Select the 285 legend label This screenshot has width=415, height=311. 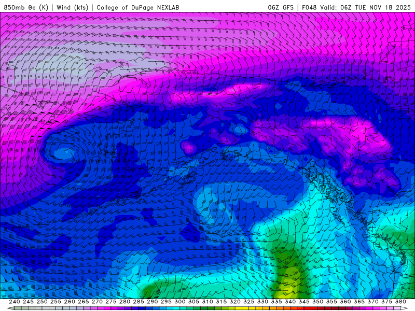pos(139,302)
